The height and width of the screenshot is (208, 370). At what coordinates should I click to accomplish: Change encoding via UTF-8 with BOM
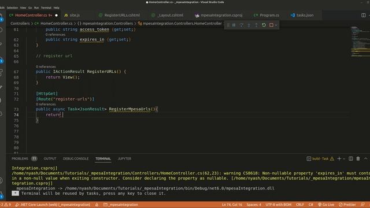pos(279,205)
